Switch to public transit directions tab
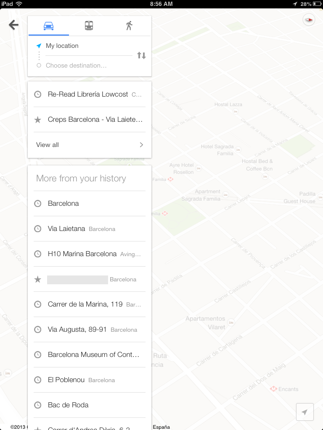This screenshot has width=323, height=430. coord(89,26)
